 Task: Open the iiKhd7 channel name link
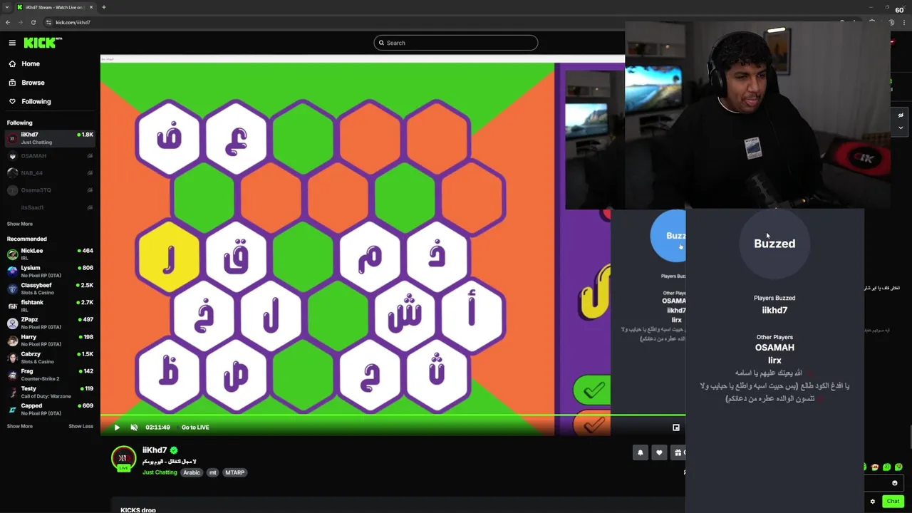[x=155, y=450]
